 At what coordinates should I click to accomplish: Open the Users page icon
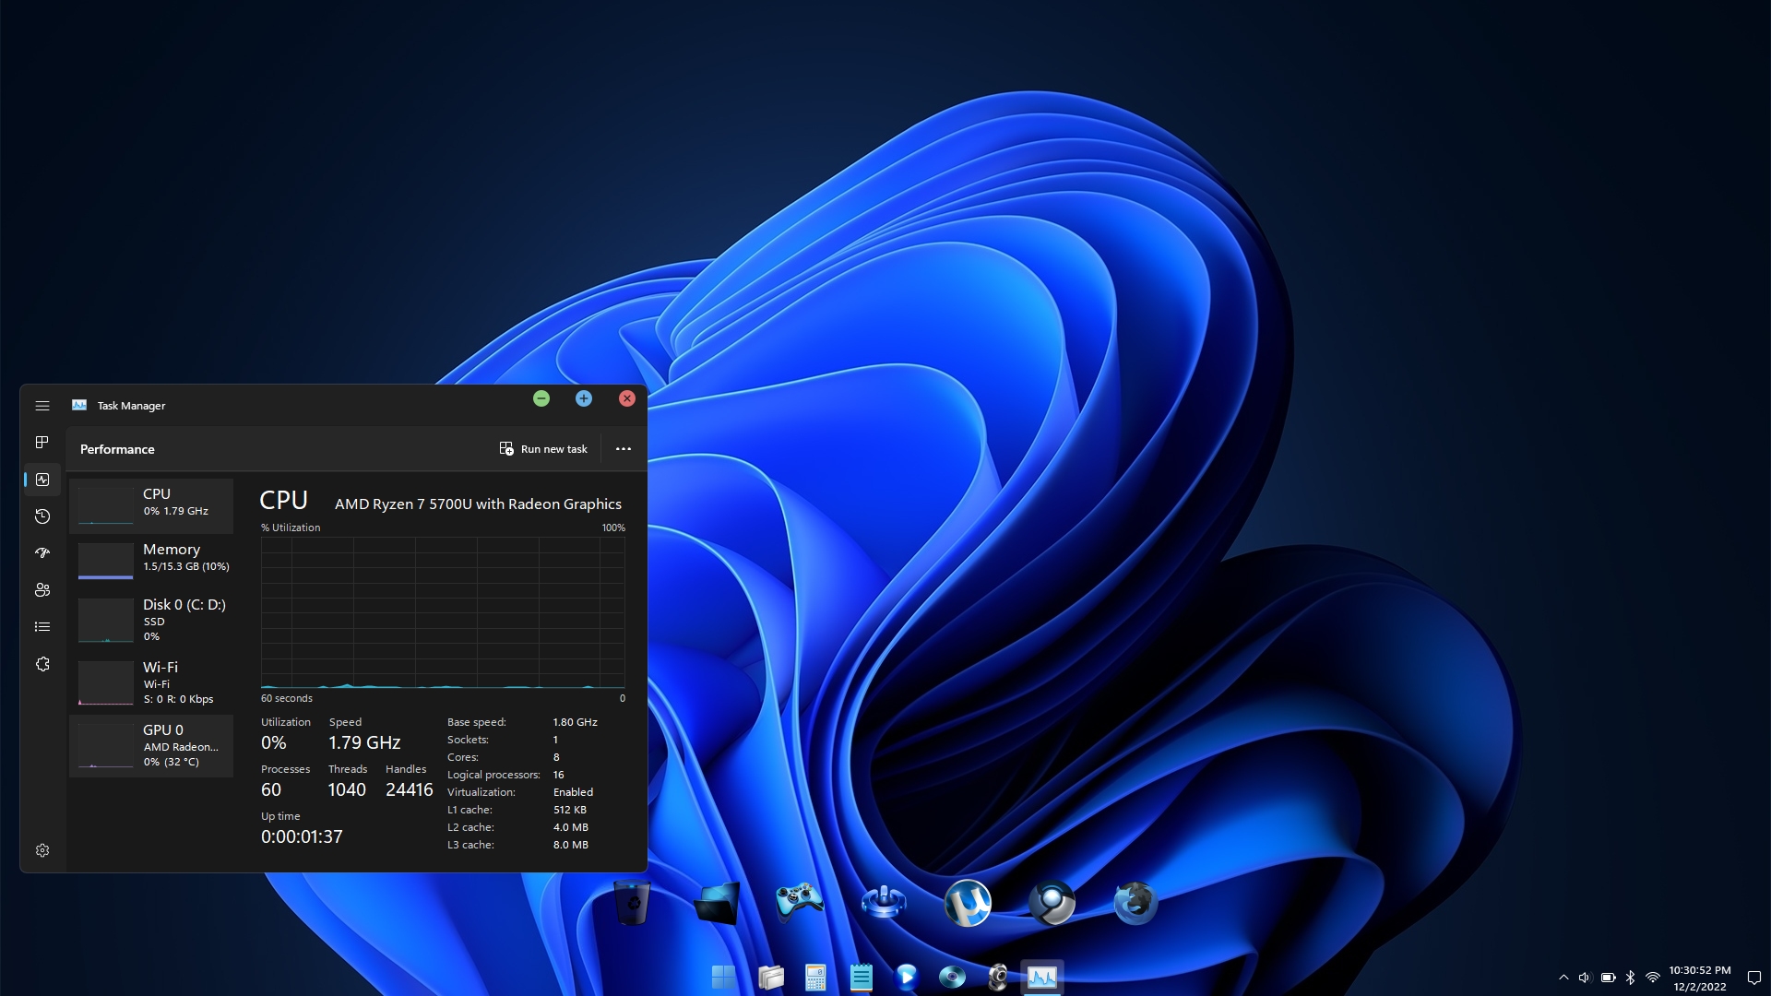(x=42, y=590)
